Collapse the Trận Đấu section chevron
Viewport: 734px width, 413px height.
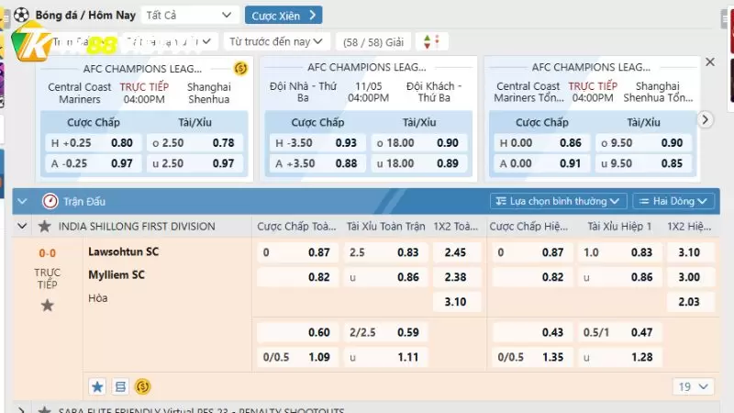[22, 201]
